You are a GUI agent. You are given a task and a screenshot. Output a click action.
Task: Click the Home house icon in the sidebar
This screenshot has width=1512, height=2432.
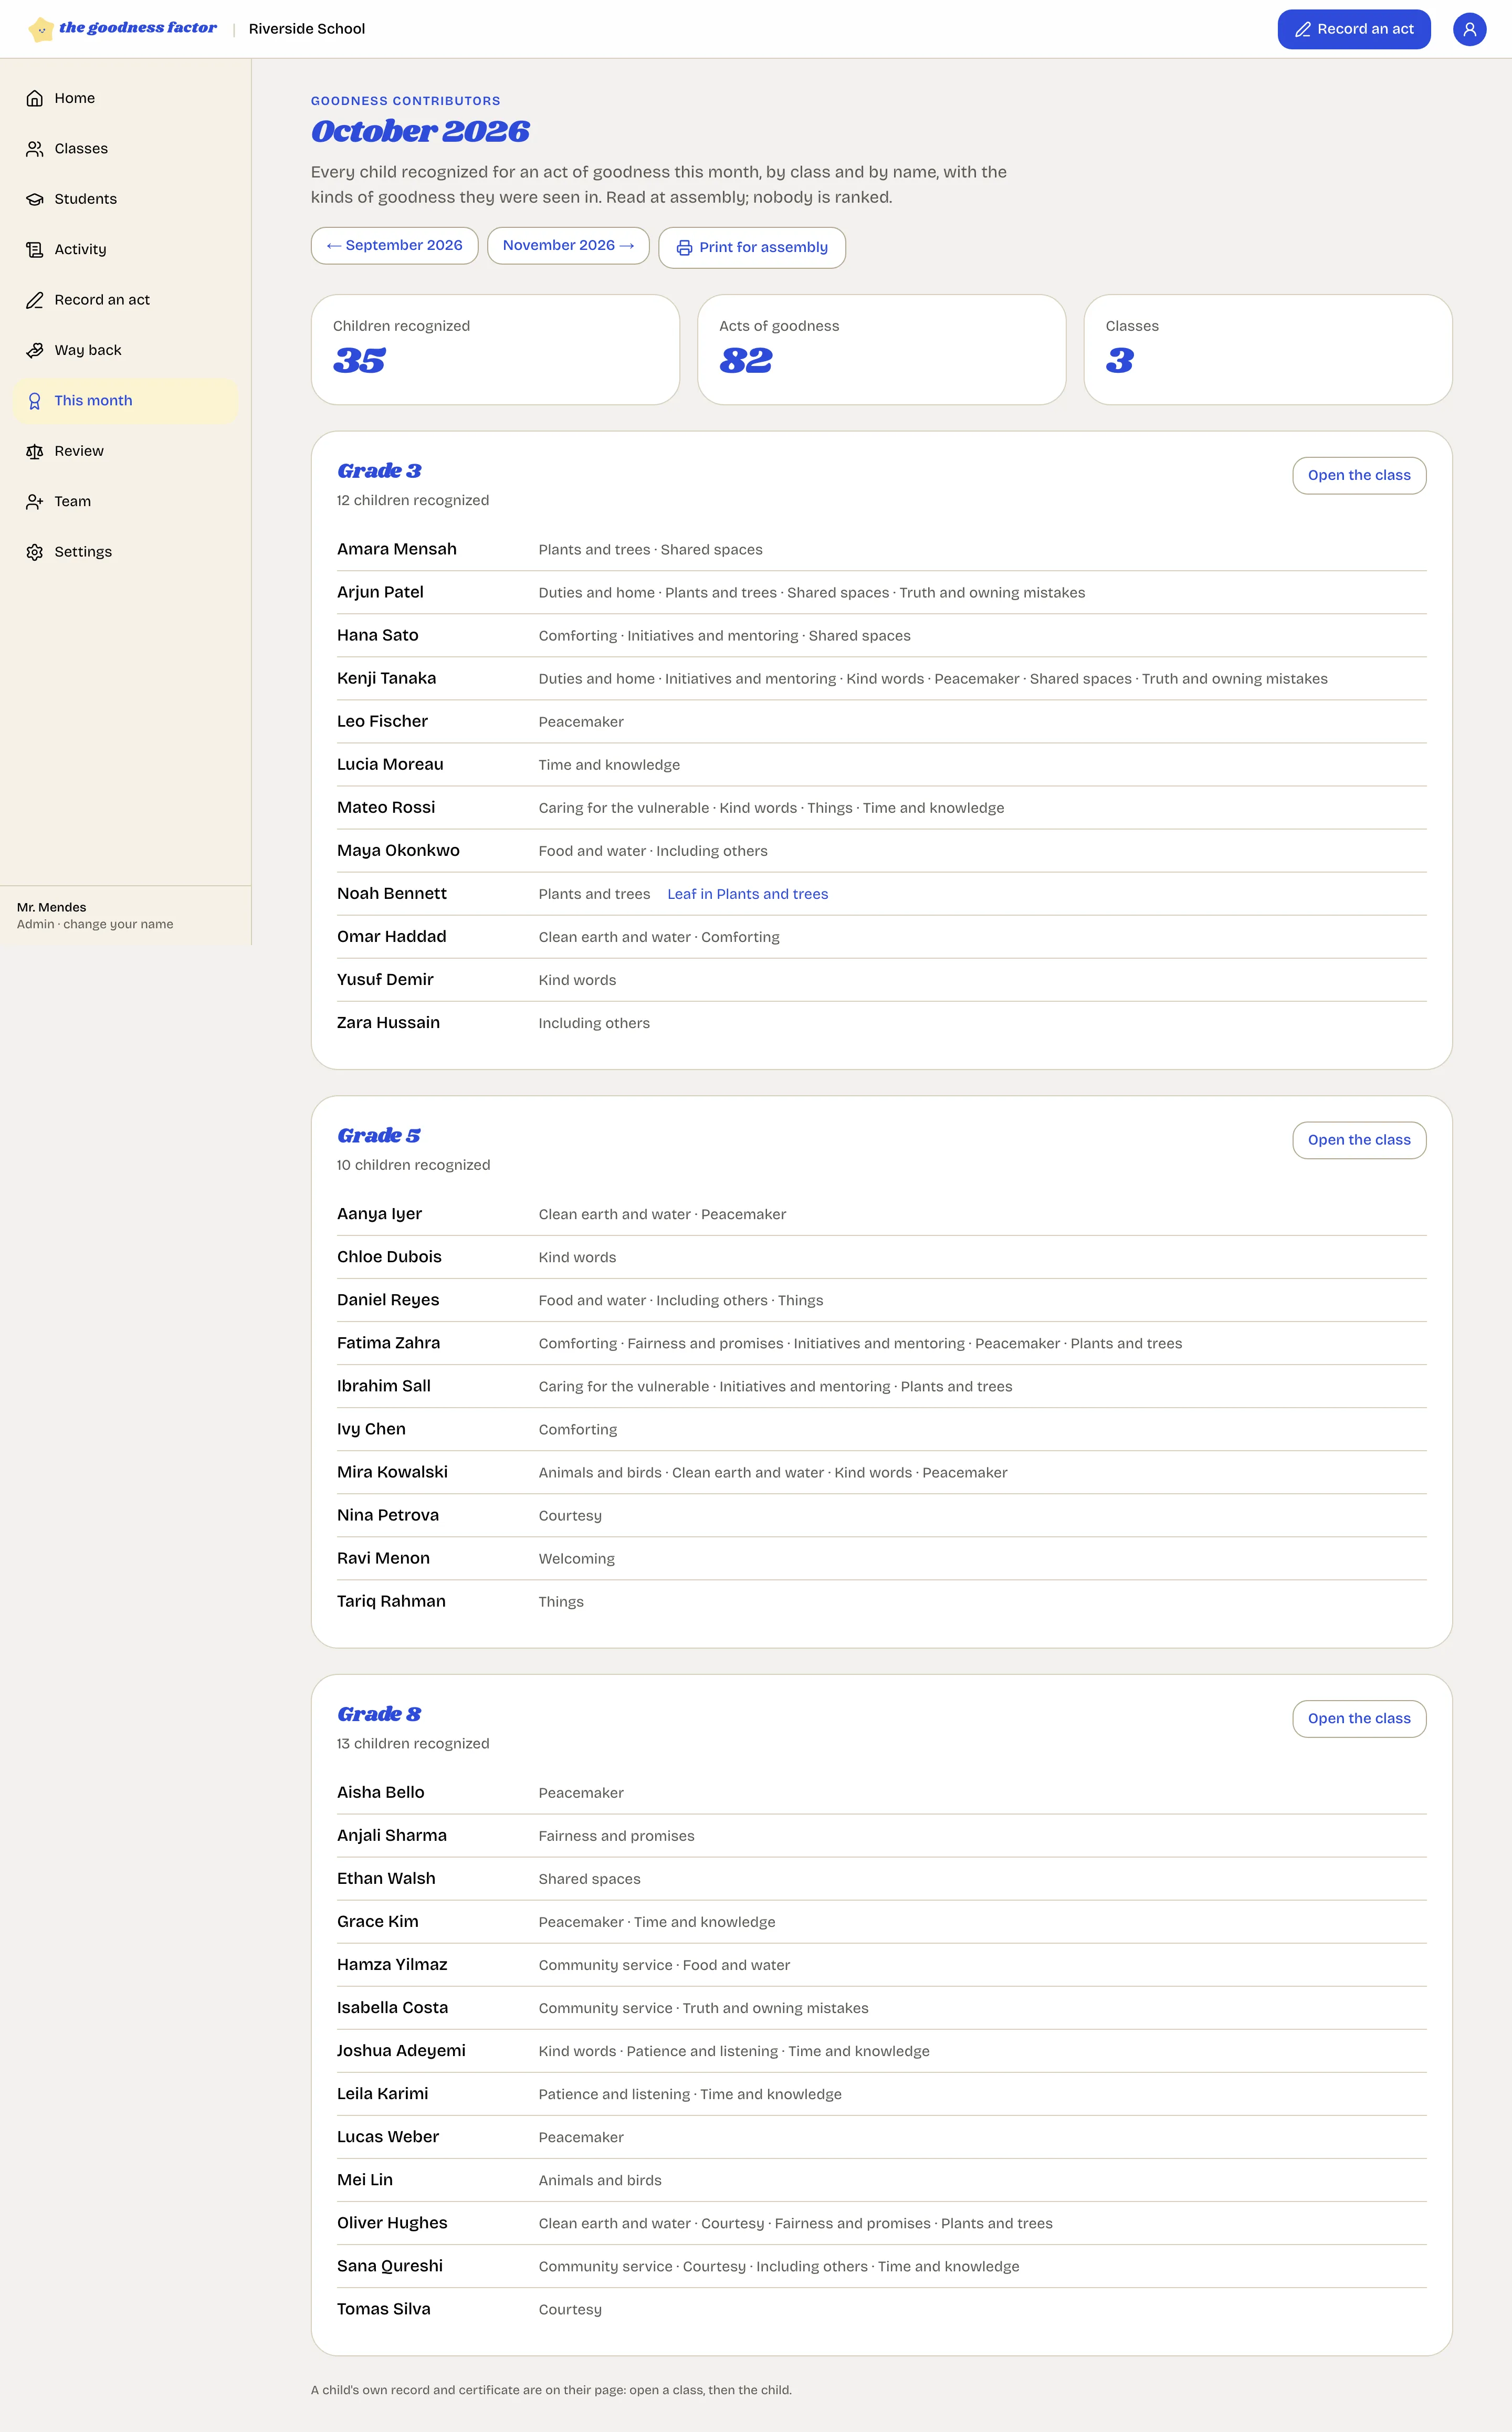point(35,98)
